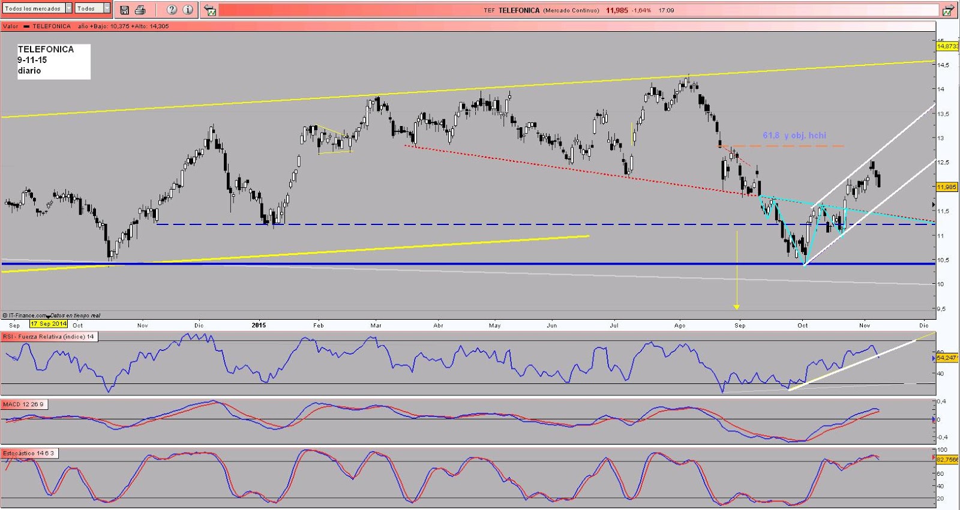960x510 pixels.
Task: Click the last price value 11,985 in header
Action: [x=617, y=10]
